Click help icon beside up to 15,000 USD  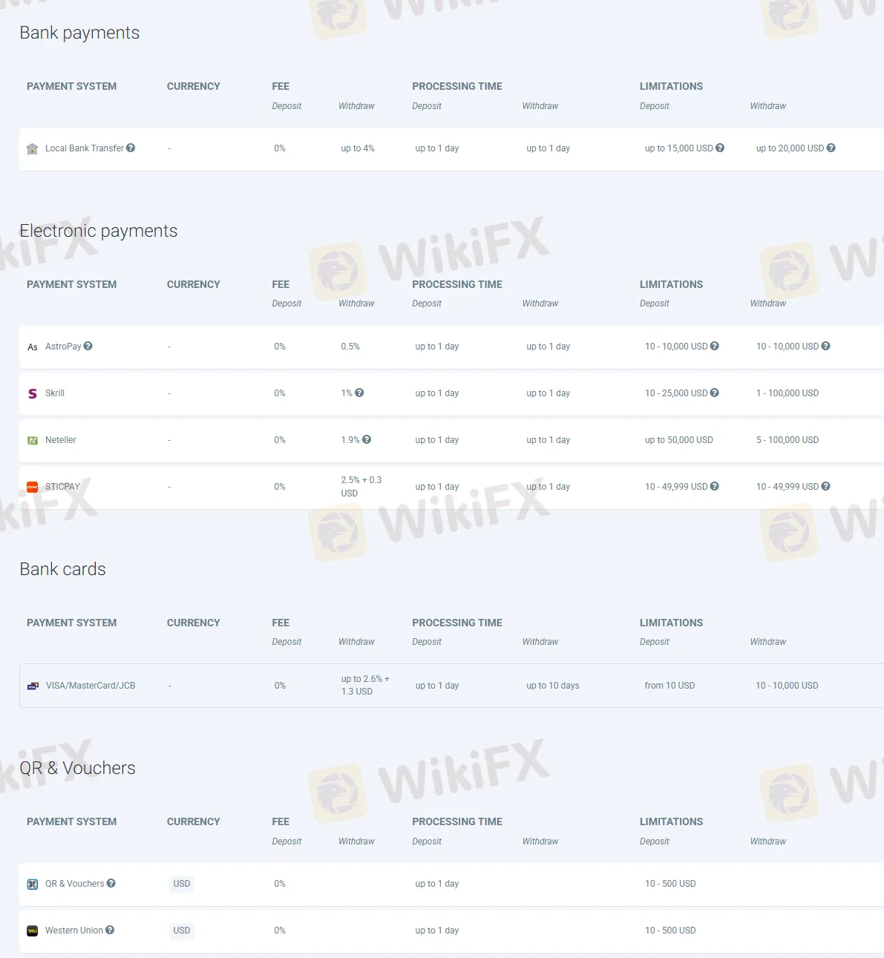pyautogui.click(x=720, y=148)
